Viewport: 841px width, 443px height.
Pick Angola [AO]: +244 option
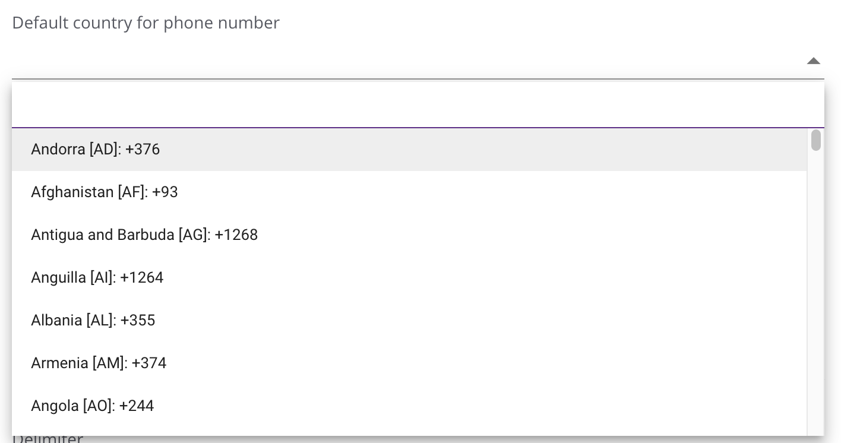(93, 406)
